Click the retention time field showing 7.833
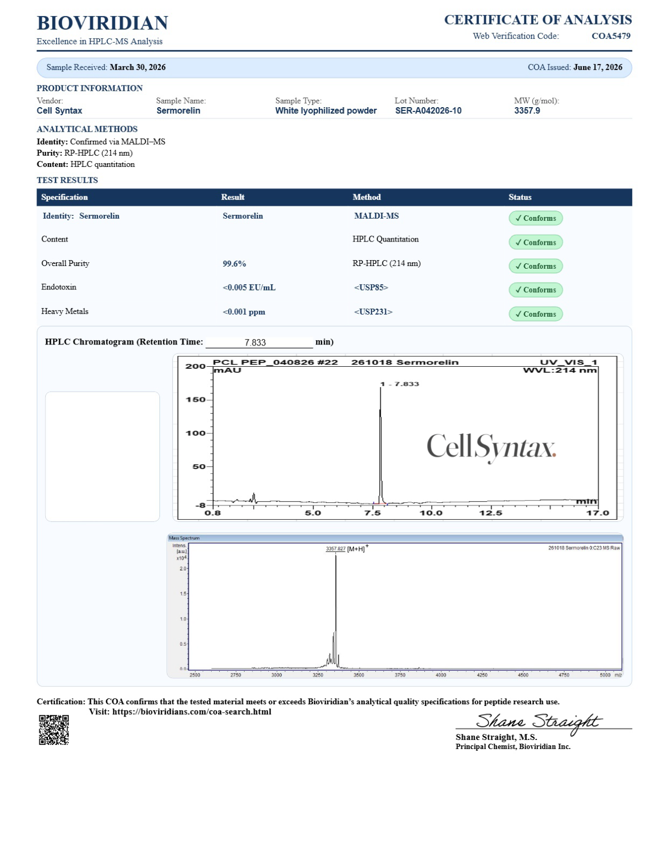 [259, 342]
